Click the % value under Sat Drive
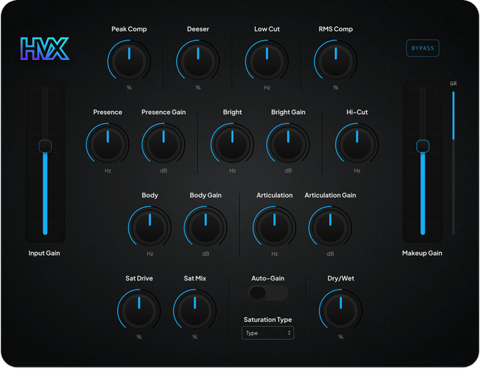 (x=139, y=337)
